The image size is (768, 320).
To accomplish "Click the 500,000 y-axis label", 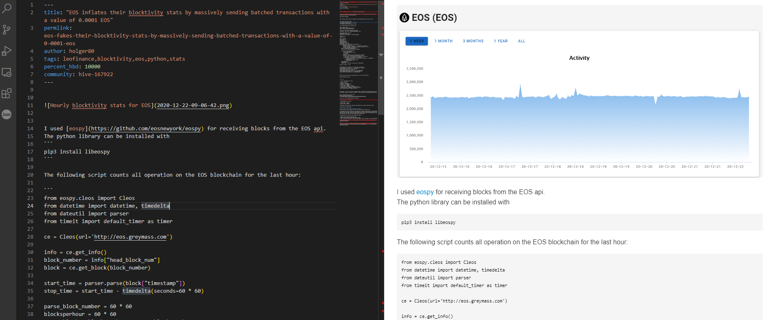I will click(416, 149).
